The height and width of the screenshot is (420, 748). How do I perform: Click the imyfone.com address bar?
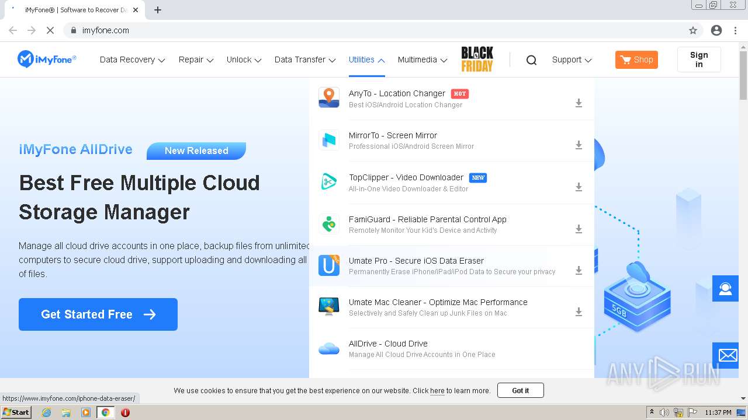(374, 30)
